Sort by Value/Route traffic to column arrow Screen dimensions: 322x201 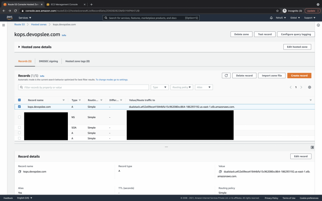tap(310, 100)
